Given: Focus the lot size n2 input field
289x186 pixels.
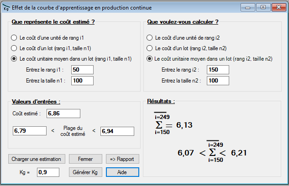Looking at the screenshot, I should tap(218, 80).
